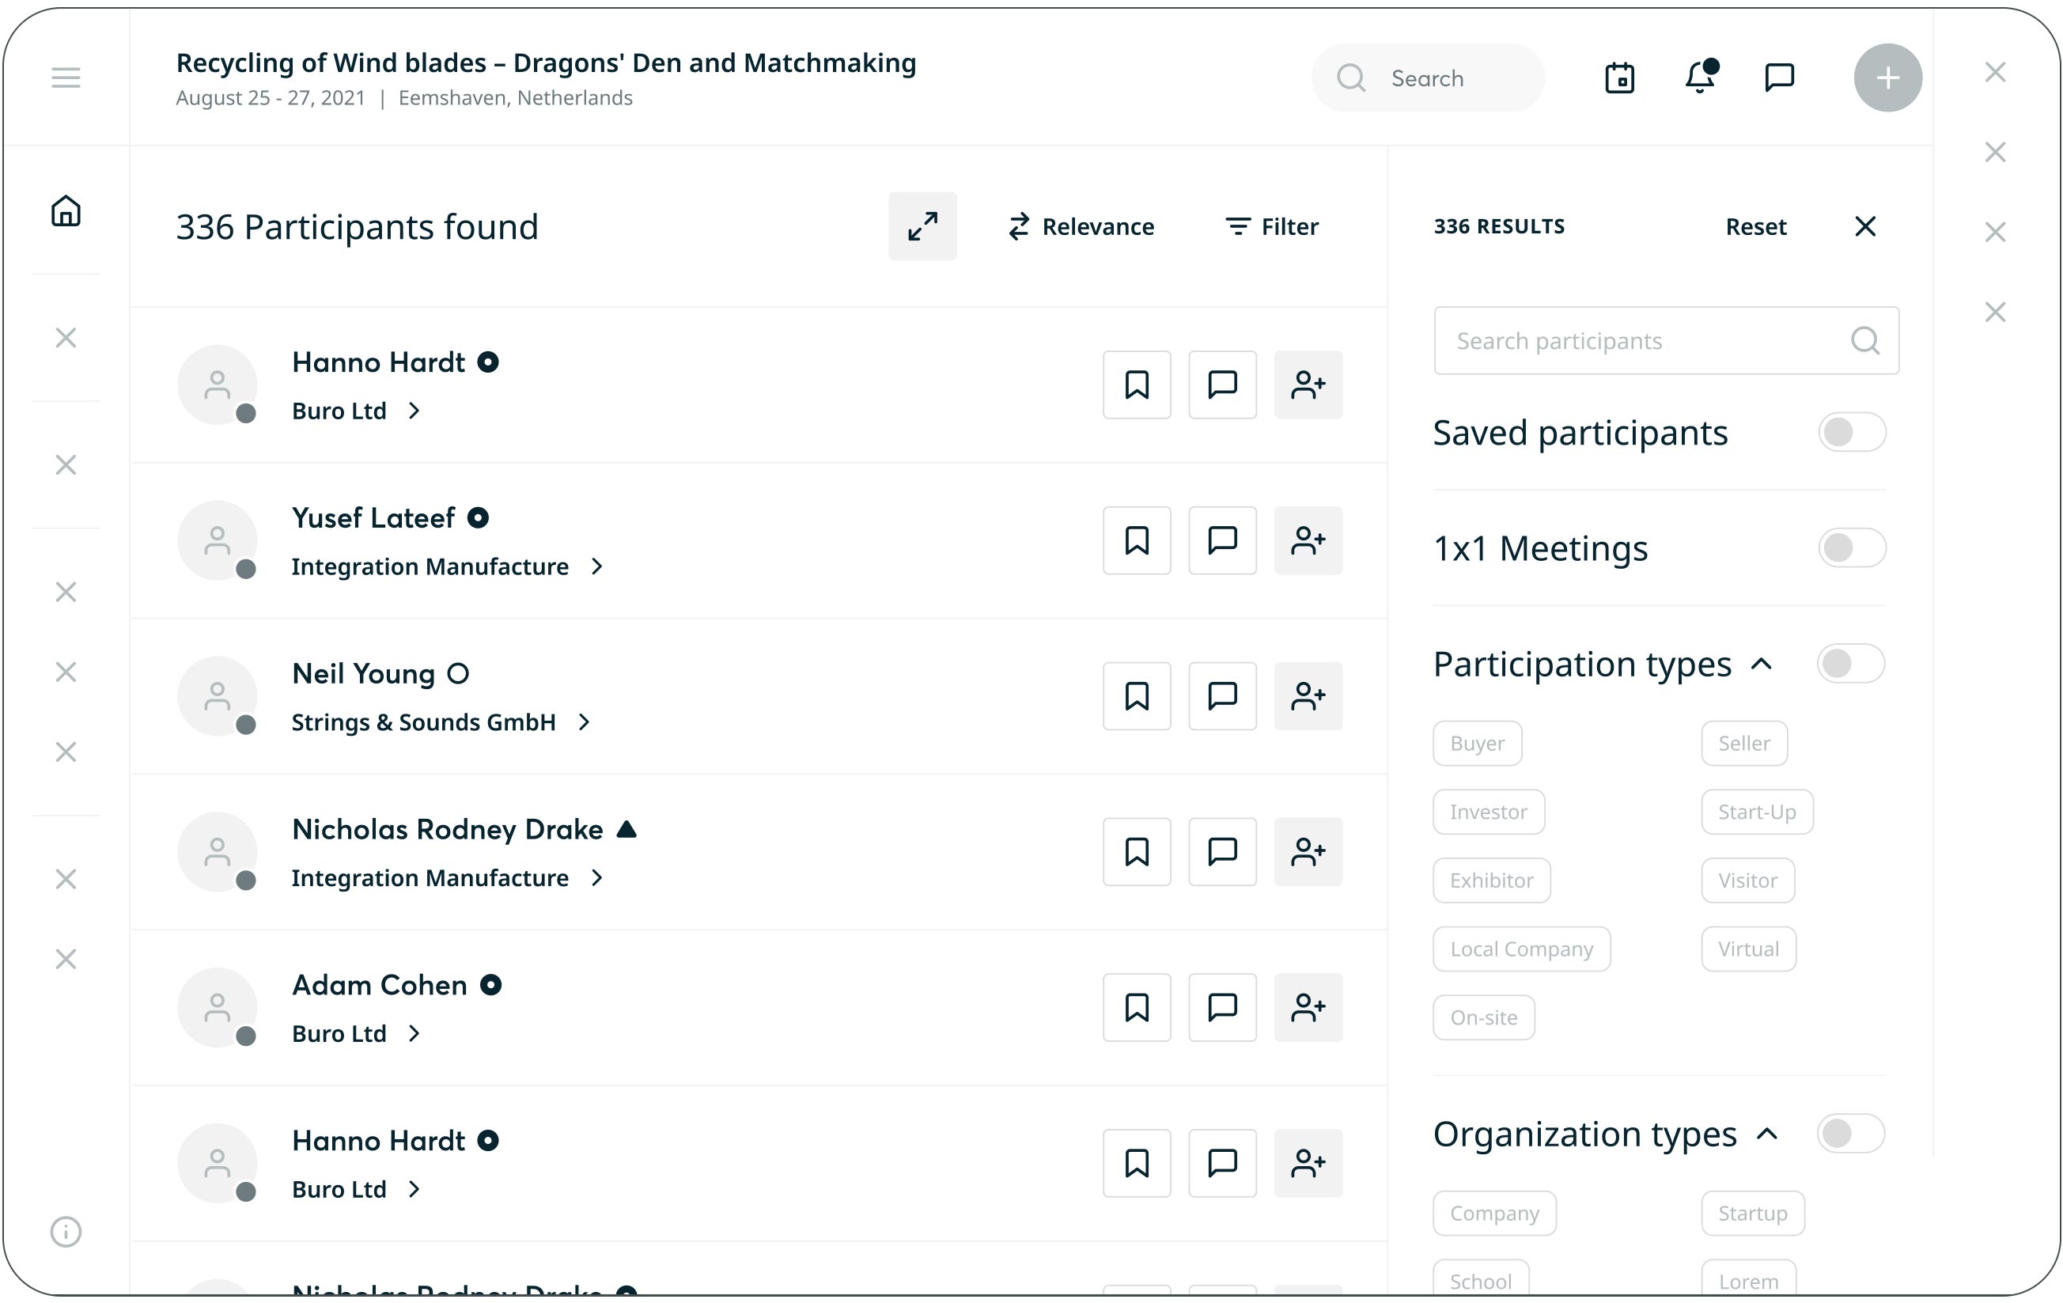Expand the participants list to fullscreen

[x=922, y=227]
